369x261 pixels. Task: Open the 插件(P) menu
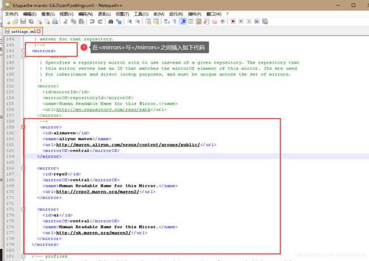[195, 14]
